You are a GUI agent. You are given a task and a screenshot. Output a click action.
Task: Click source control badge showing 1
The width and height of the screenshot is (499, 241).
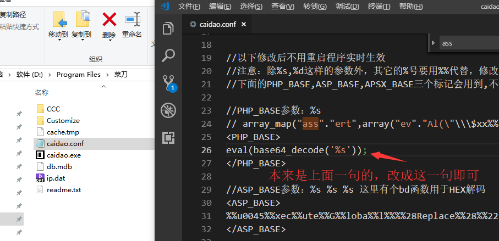pyautogui.click(x=172, y=88)
